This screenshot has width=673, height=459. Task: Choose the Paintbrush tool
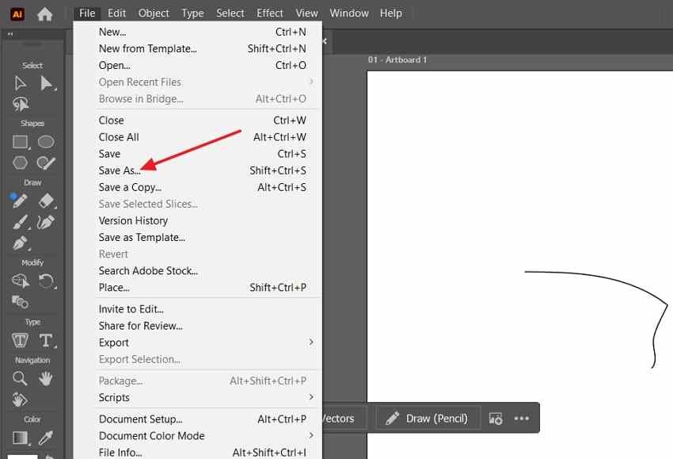pyautogui.click(x=20, y=222)
